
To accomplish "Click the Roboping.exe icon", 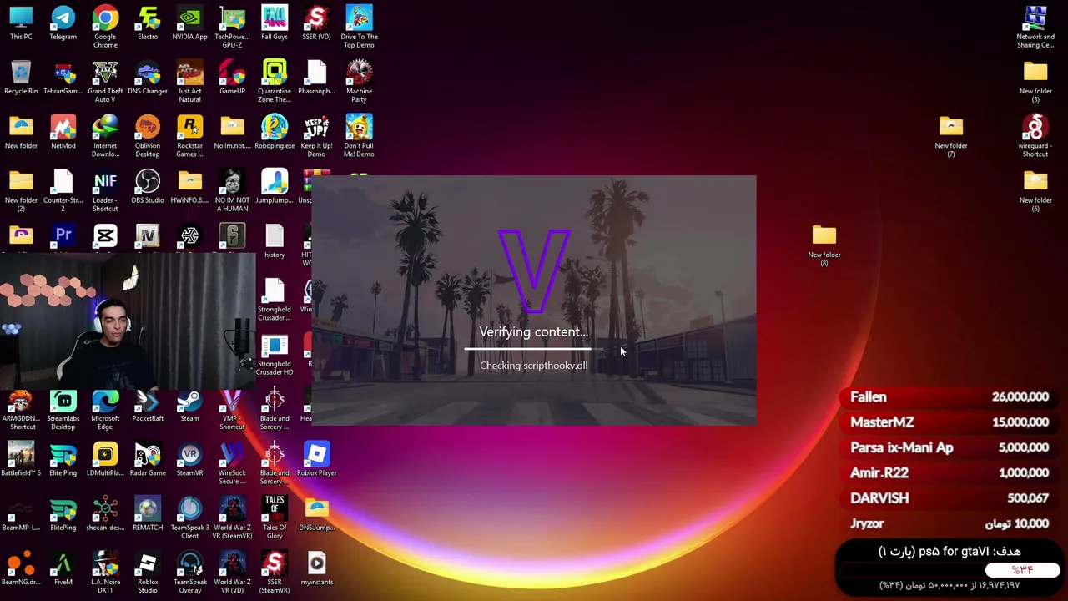I will click(x=275, y=132).
